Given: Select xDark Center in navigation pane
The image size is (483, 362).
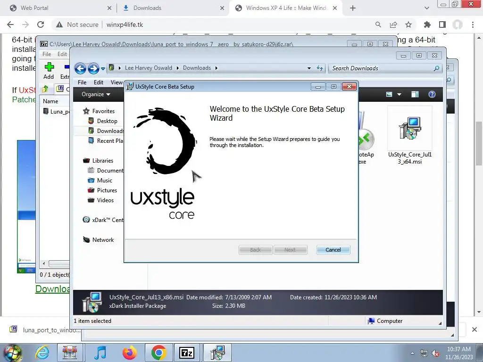Looking at the screenshot, I should pyautogui.click(x=103, y=220).
